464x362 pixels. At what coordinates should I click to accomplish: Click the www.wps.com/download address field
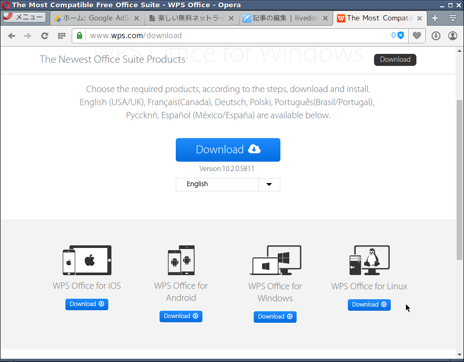tap(237, 36)
